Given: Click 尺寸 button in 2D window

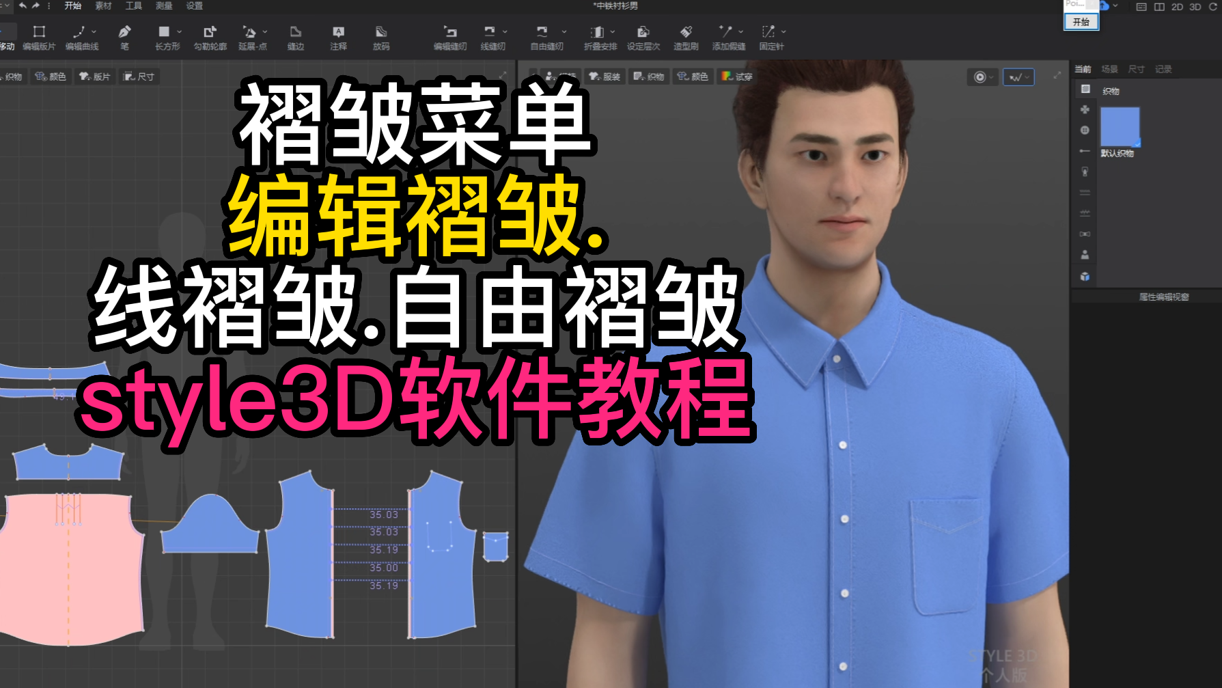Looking at the screenshot, I should (139, 77).
